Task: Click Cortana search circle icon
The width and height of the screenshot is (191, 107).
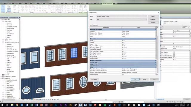Action: (x=7, y=105)
